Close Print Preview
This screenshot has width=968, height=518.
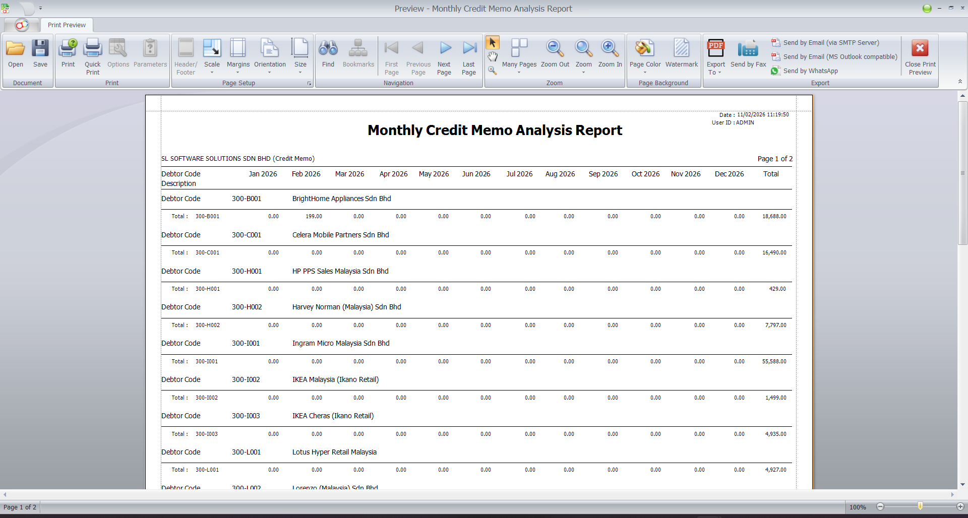[920, 55]
